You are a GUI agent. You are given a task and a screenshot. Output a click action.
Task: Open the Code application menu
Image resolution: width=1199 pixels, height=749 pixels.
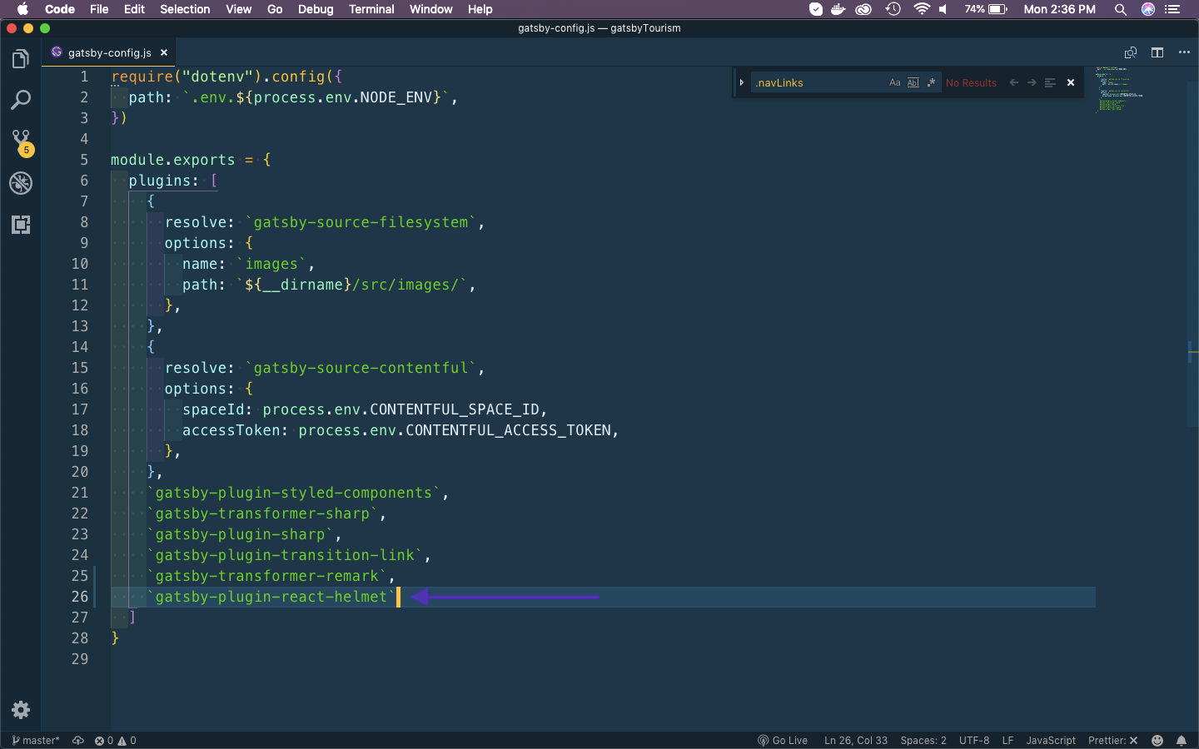pyautogui.click(x=60, y=9)
